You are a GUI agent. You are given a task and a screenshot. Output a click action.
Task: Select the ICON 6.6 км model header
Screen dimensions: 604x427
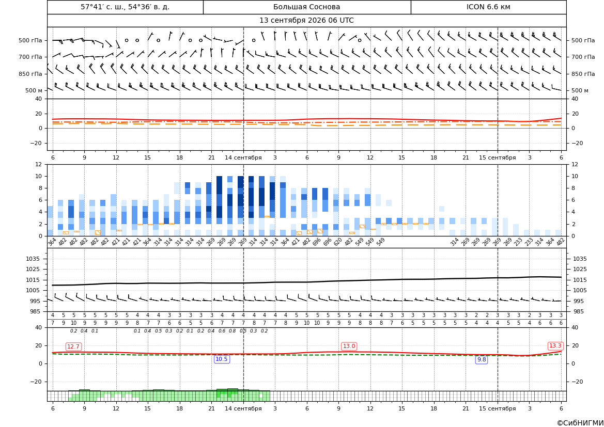(488, 7)
